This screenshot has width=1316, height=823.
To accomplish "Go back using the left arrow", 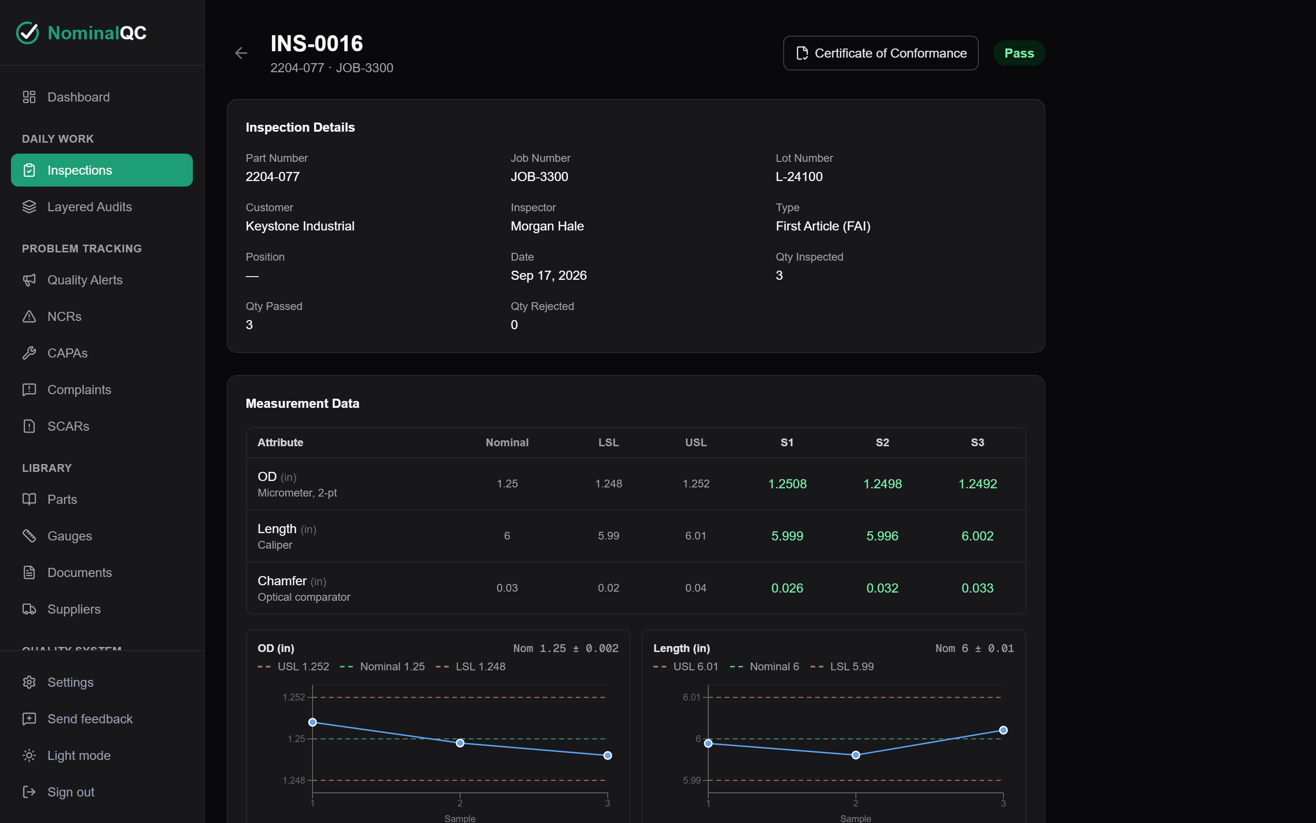I will (x=241, y=53).
